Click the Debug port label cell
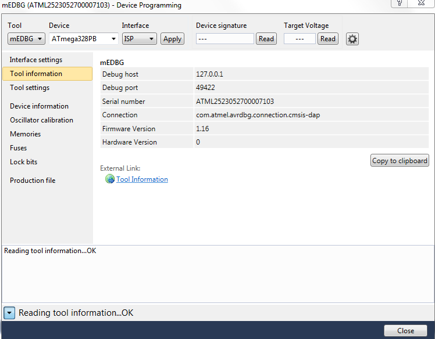Viewport: 435px width, 339px height. pyautogui.click(x=147, y=88)
